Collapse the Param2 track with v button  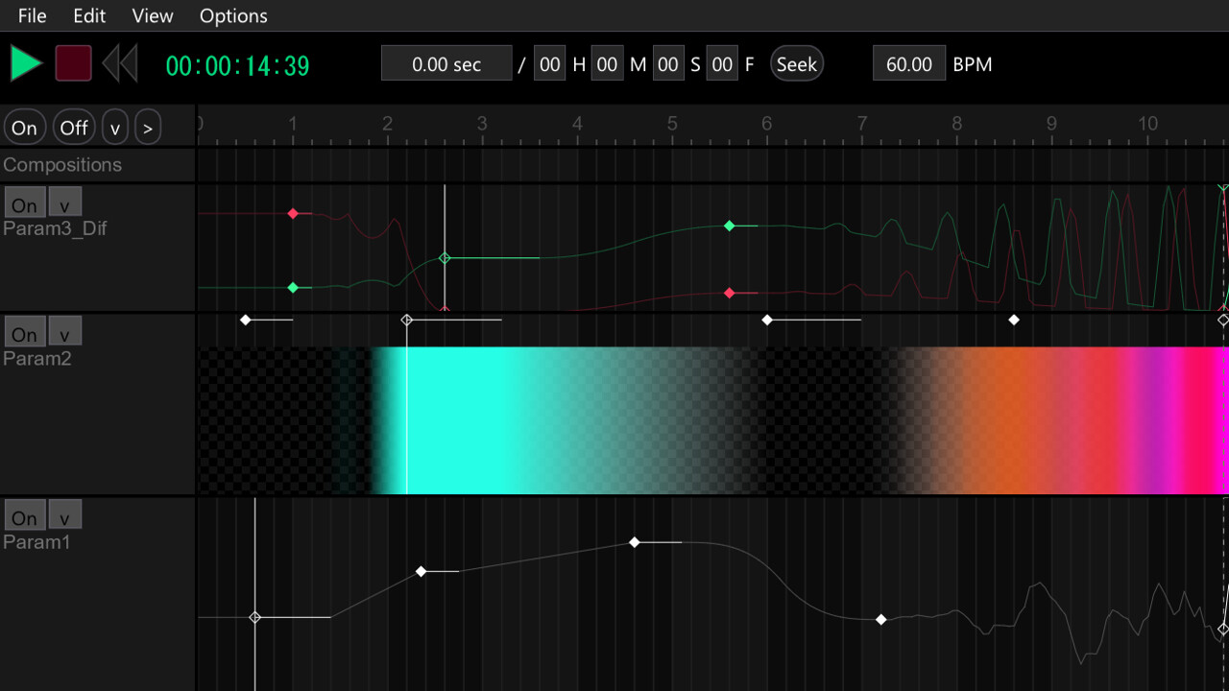(x=64, y=333)
